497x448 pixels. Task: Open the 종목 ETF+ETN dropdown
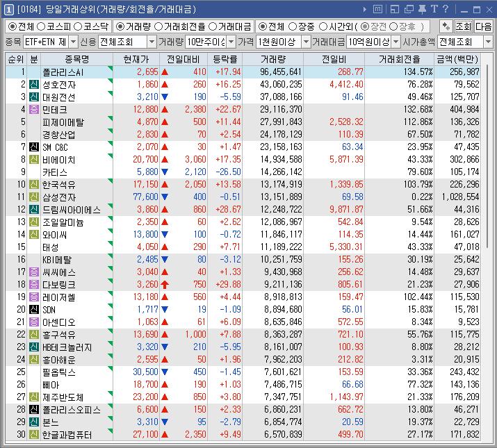coord(73,42)
